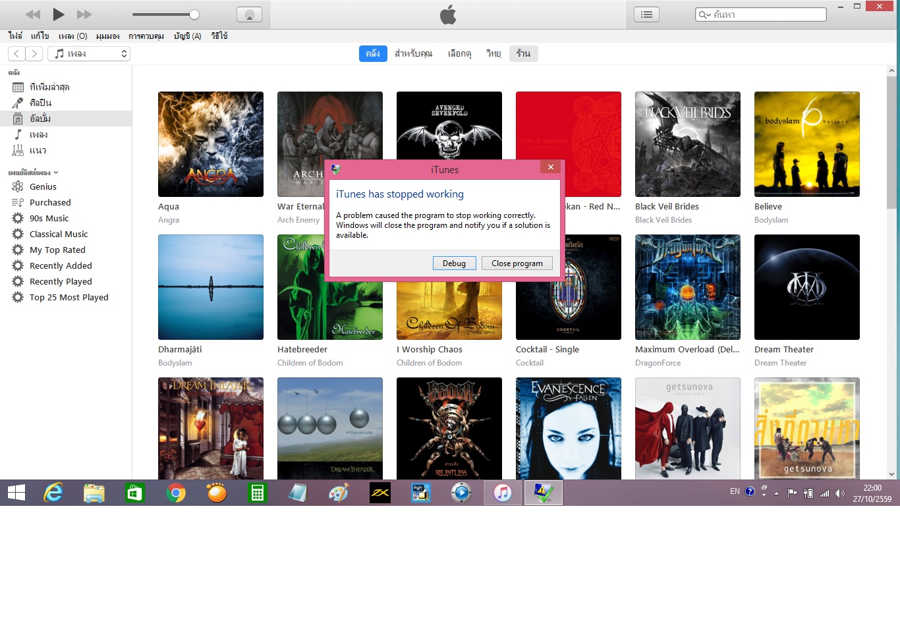Open the AirPlay output button

pyautogui.click(x=249, y=14)
